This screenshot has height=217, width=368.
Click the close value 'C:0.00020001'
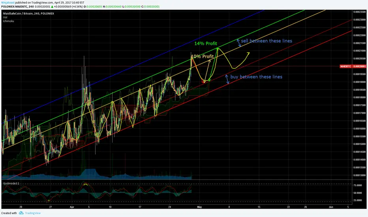[x=150, y=7]
